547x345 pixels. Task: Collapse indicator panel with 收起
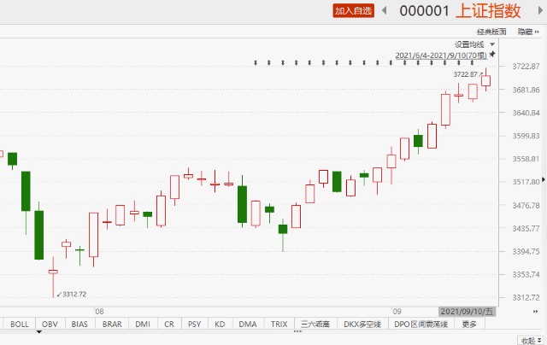529,338
